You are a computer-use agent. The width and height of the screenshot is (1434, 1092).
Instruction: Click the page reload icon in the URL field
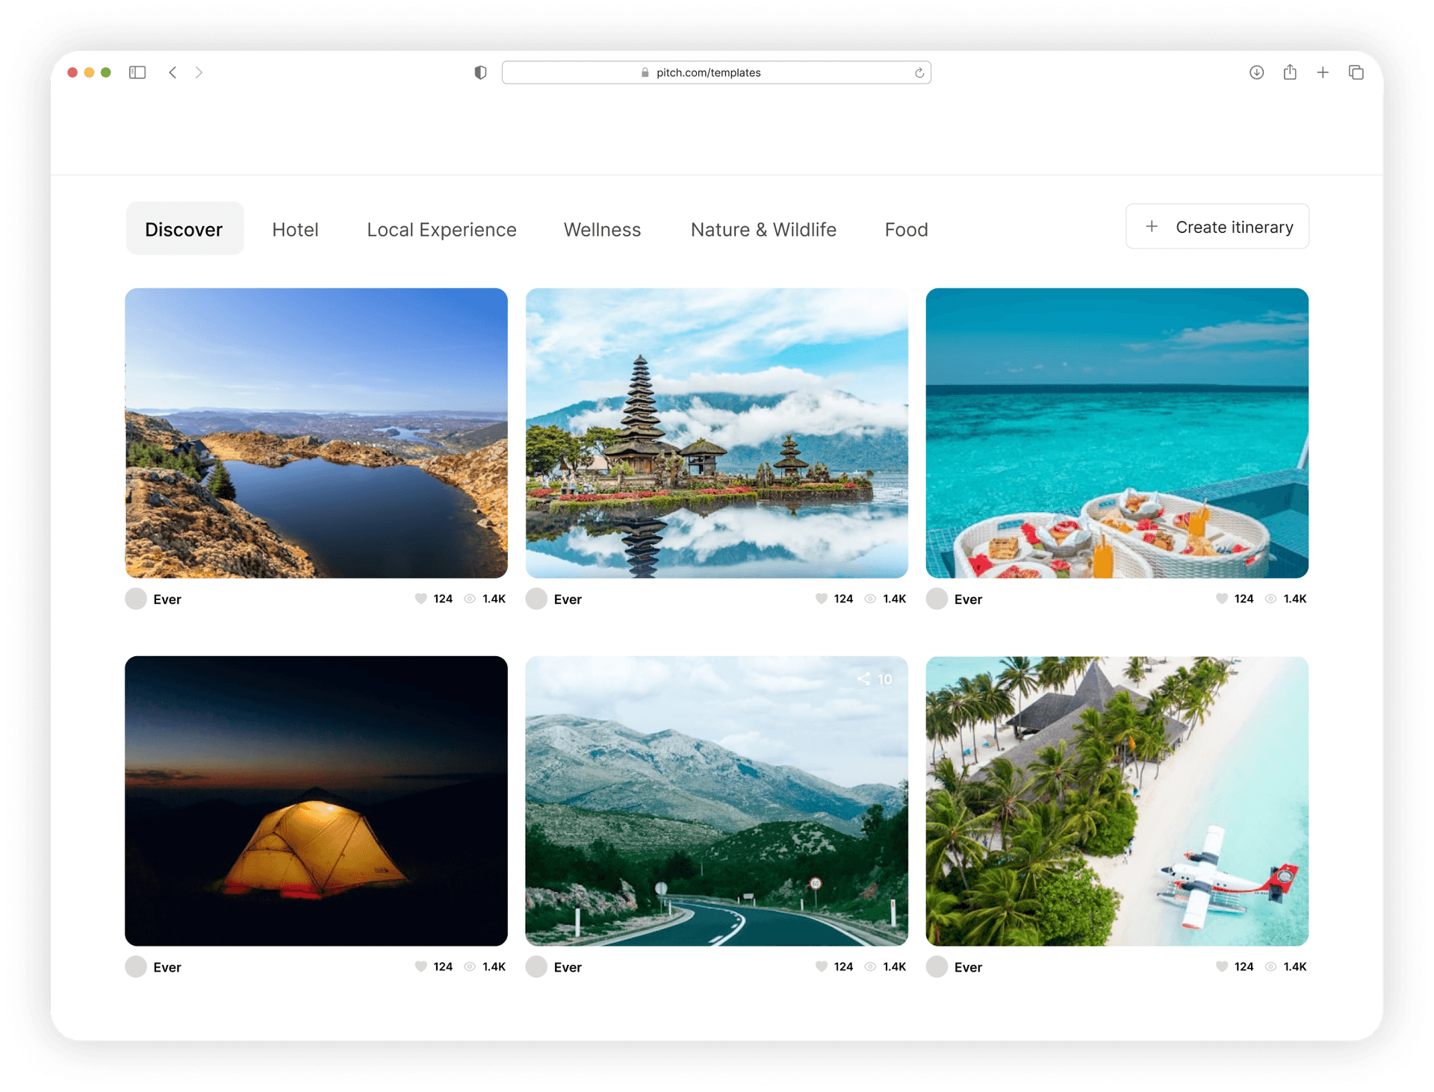tap(919, 72)
